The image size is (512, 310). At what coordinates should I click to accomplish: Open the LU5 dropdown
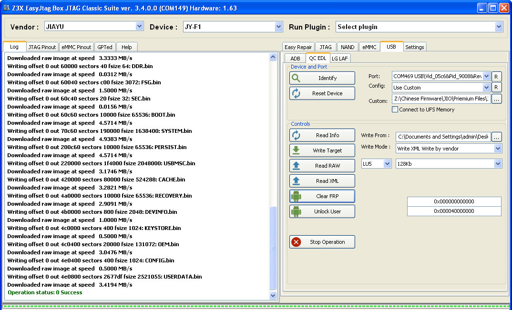point(387,164)
